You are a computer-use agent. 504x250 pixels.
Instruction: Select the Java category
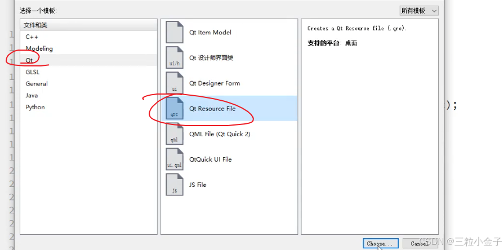click(x=88, y=95)
